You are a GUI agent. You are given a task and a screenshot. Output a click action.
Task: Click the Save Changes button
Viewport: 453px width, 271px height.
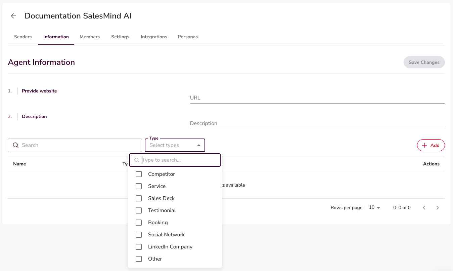coord(424,62)
